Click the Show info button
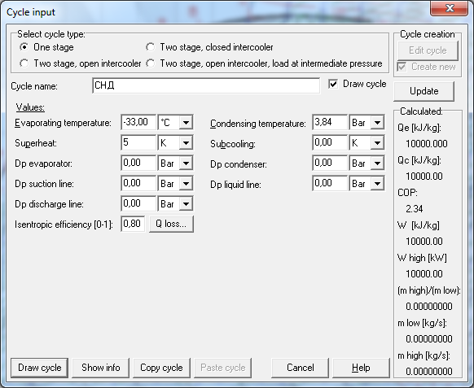This screenshot has width=474, height=388. (101, 368)
